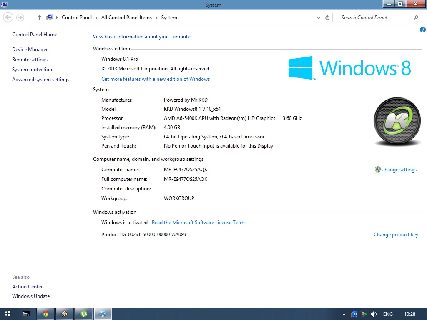Open Action Center
Screen dimensions: 427x320
tap(27, 287)
